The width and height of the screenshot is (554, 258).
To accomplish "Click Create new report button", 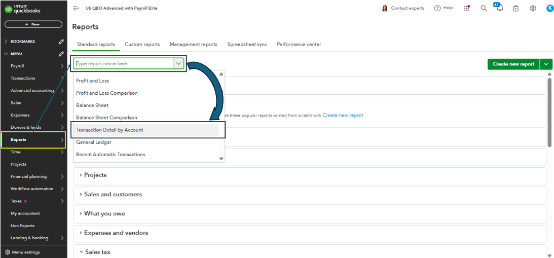I will tap(513, 64).
